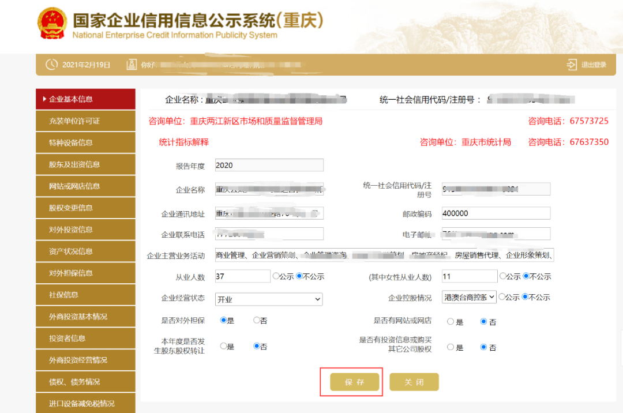Select 不公示 for female employee count

coord(527,276)
